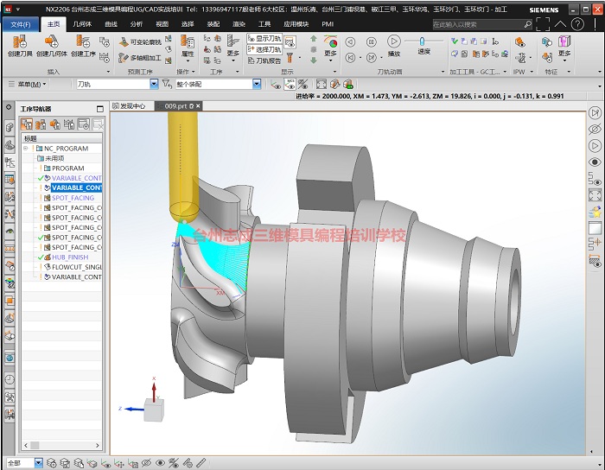Click the command search input field
The height and width of the screenshot is (470, 605).
point(478,24)
